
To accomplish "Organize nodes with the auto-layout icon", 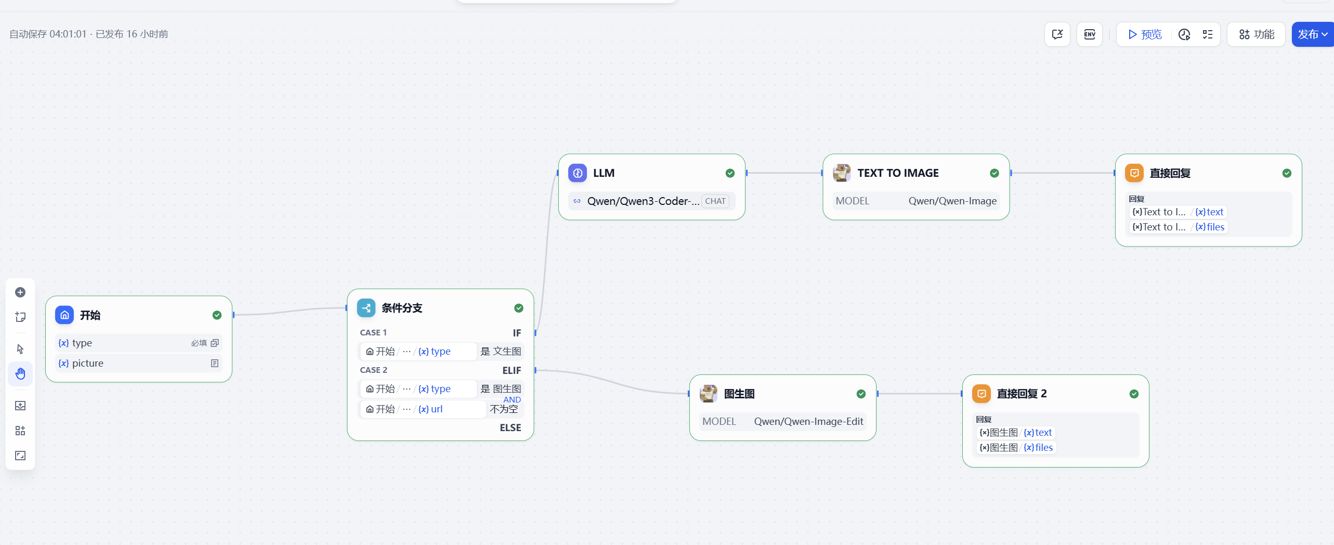I will point(20,431).
